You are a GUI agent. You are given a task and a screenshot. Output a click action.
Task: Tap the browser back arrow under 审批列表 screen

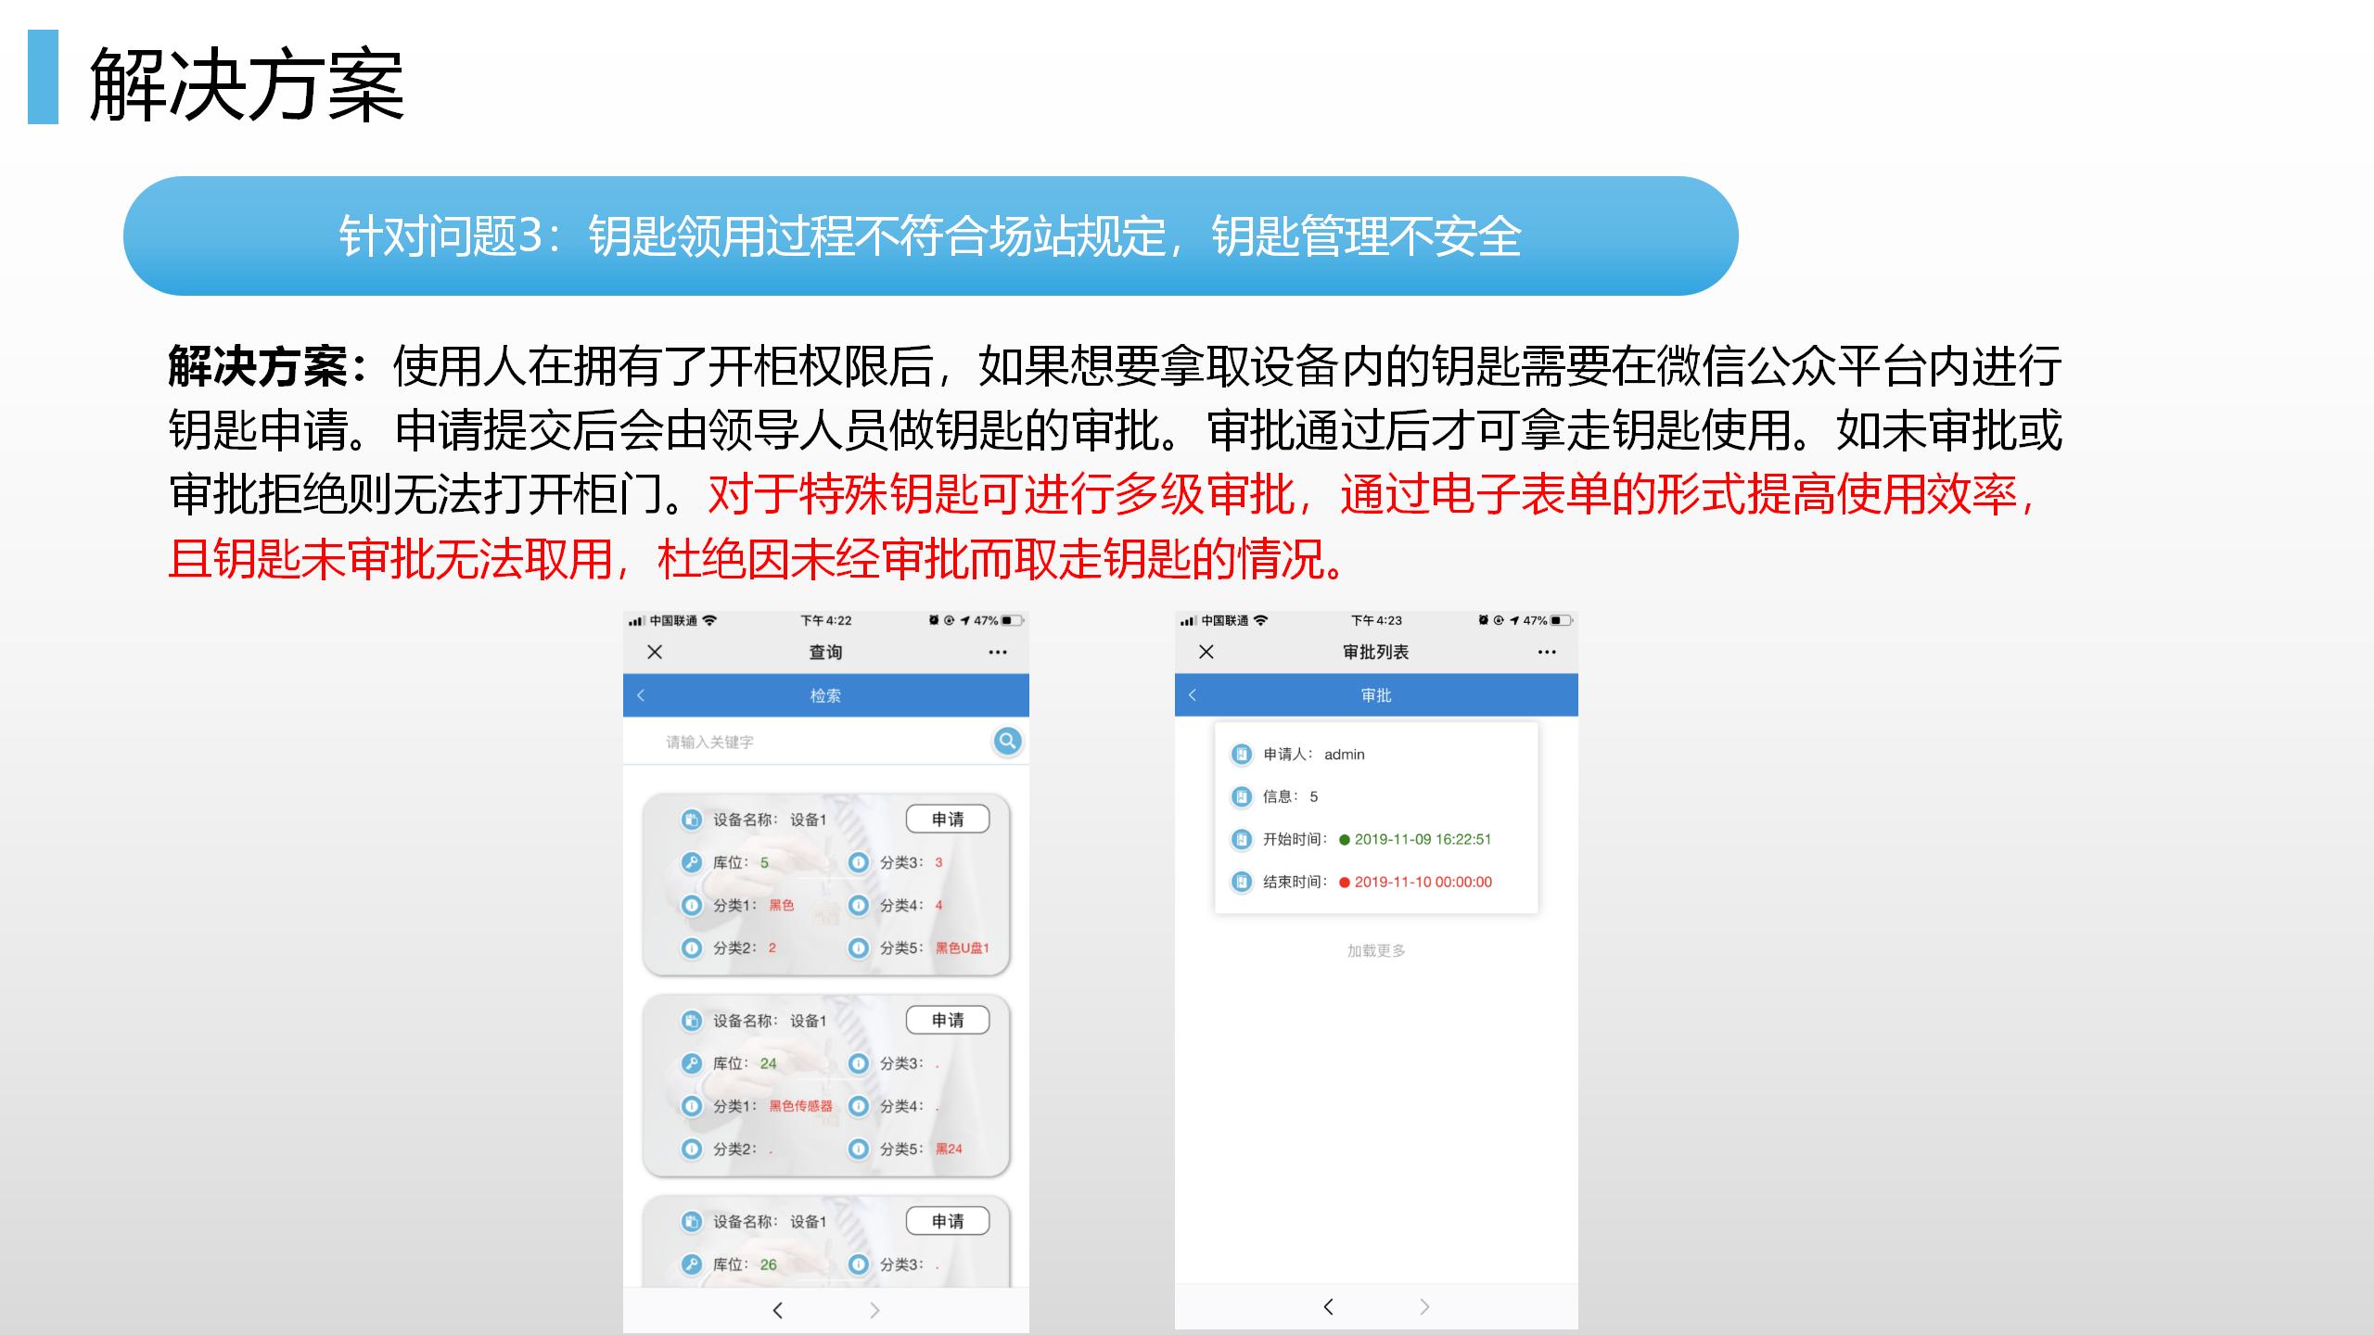(1329, 1307)
